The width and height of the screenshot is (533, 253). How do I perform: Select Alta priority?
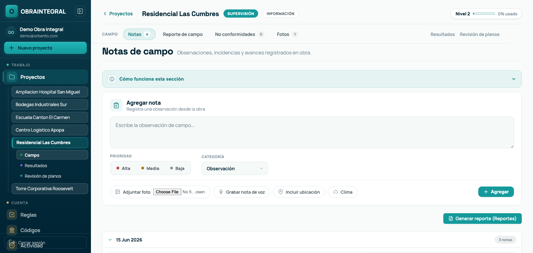click(x=123, y=168)
